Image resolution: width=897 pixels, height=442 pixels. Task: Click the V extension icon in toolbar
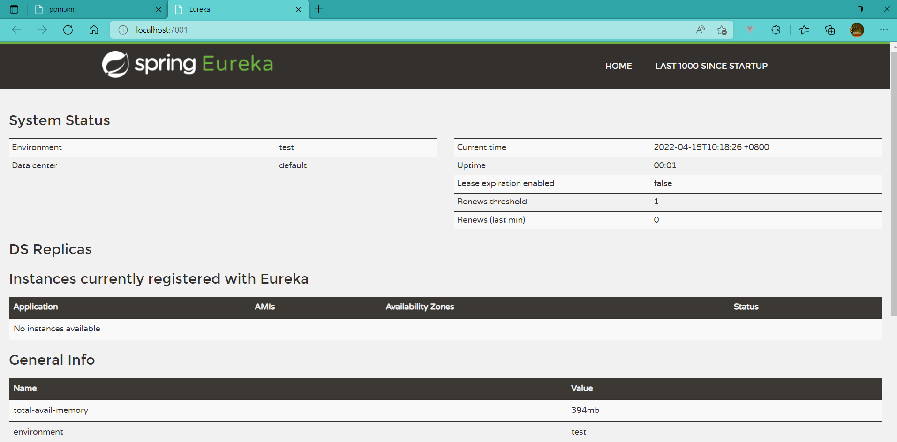click(x=750, y=30)
